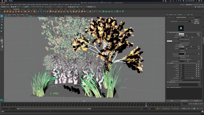The height and width of the screenshot is (115, 204).
Task: Click the Select button under Attribute Editor
Action: coord(172,101)
